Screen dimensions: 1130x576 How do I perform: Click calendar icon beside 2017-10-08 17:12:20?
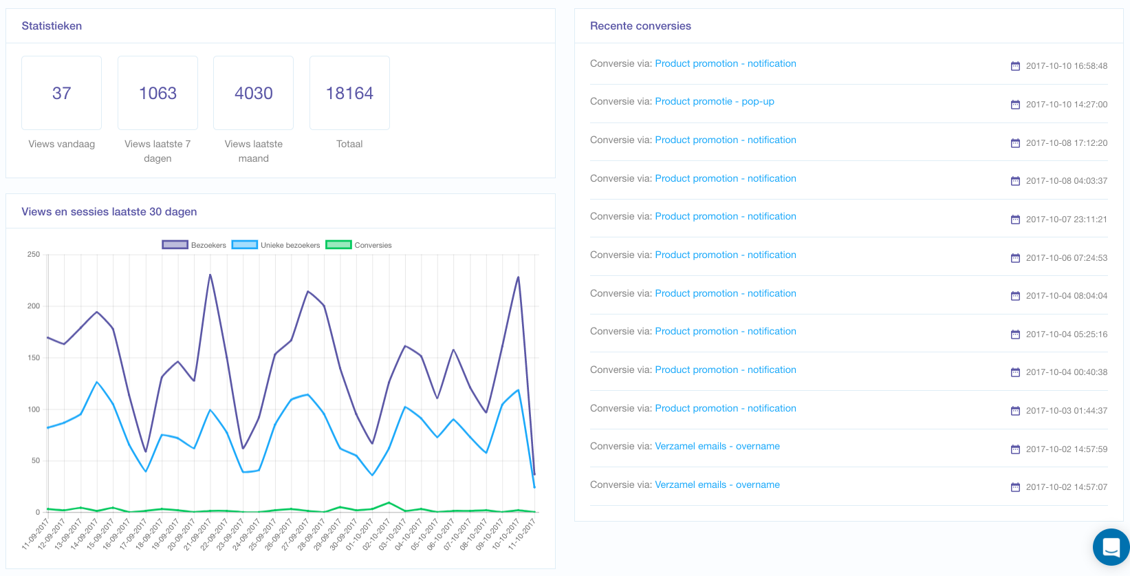pyautogui.click(x=1015, y=143)
